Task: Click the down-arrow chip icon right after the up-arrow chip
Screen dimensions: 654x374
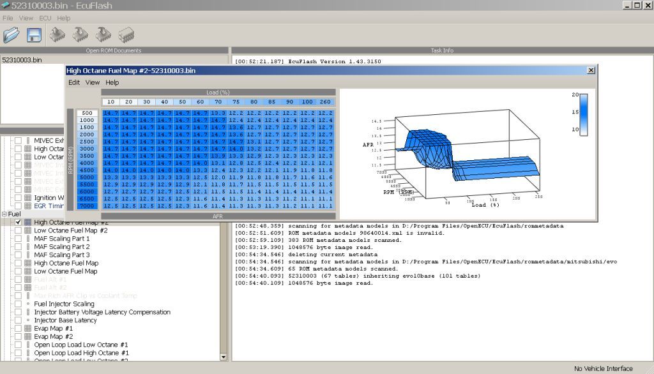Action: click(x=80, y=35)
